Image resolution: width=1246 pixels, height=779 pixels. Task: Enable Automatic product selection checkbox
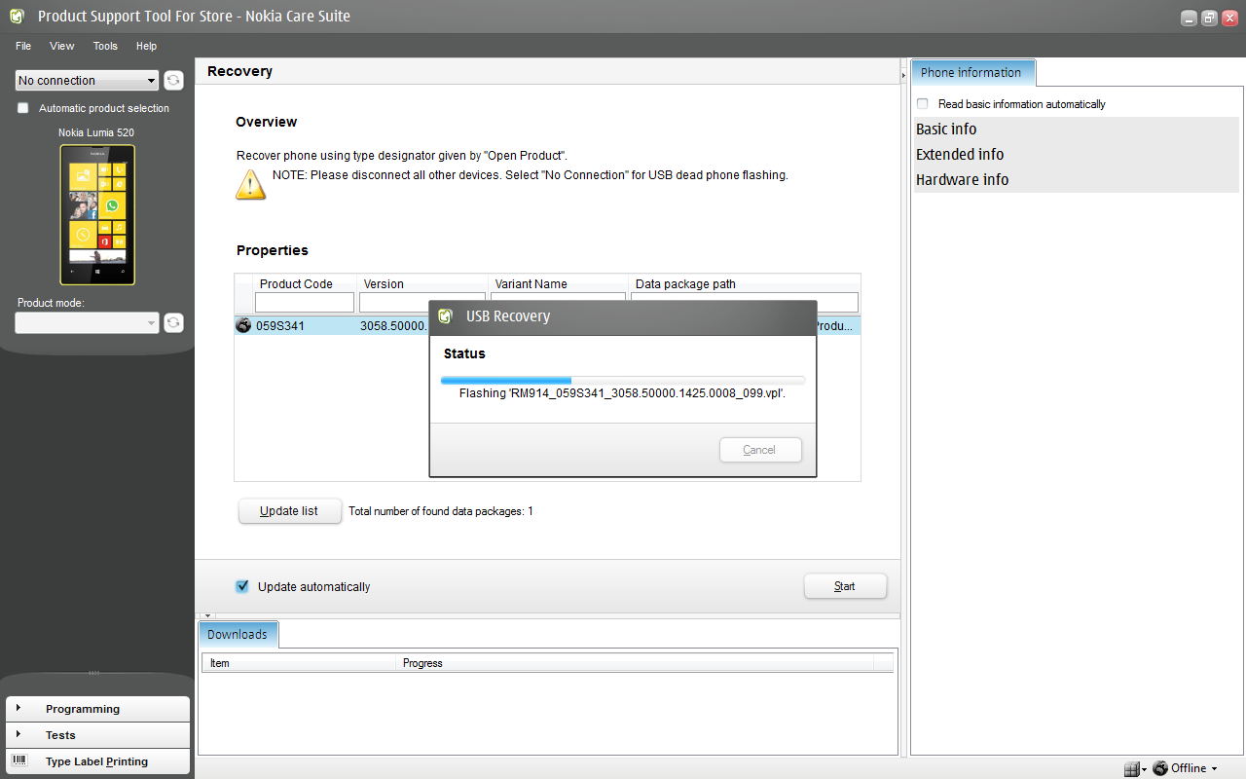23,108
